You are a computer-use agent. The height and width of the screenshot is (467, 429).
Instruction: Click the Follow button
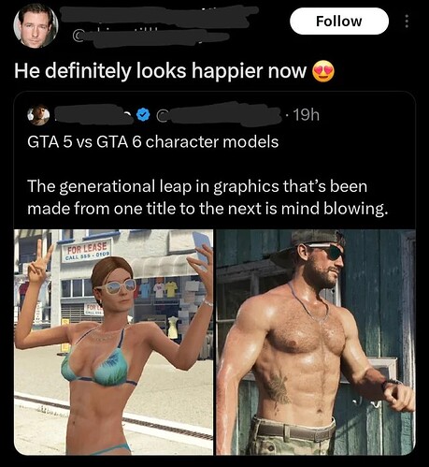pos(339,22)
